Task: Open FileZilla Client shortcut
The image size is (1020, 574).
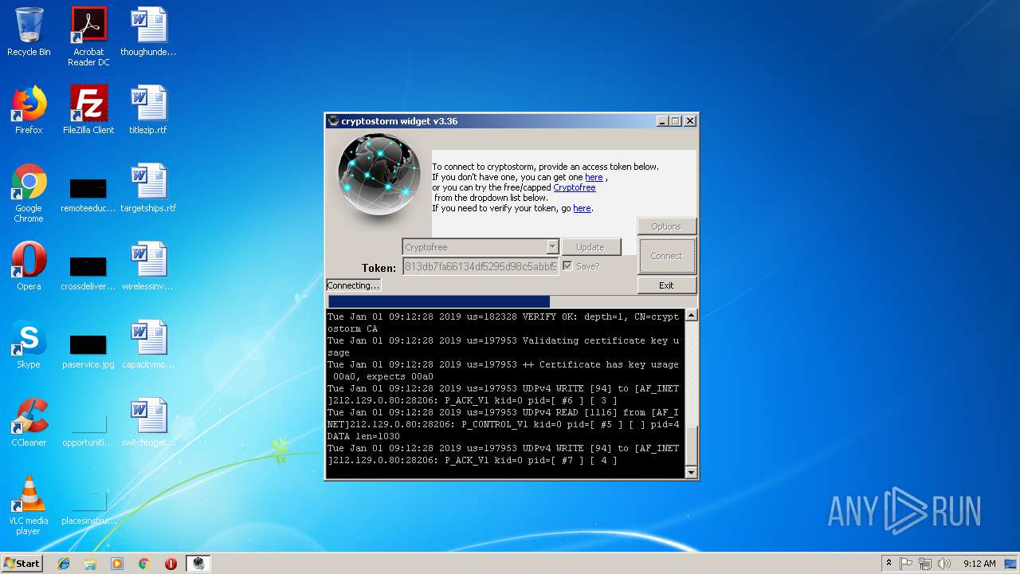Action: [88, 110]
